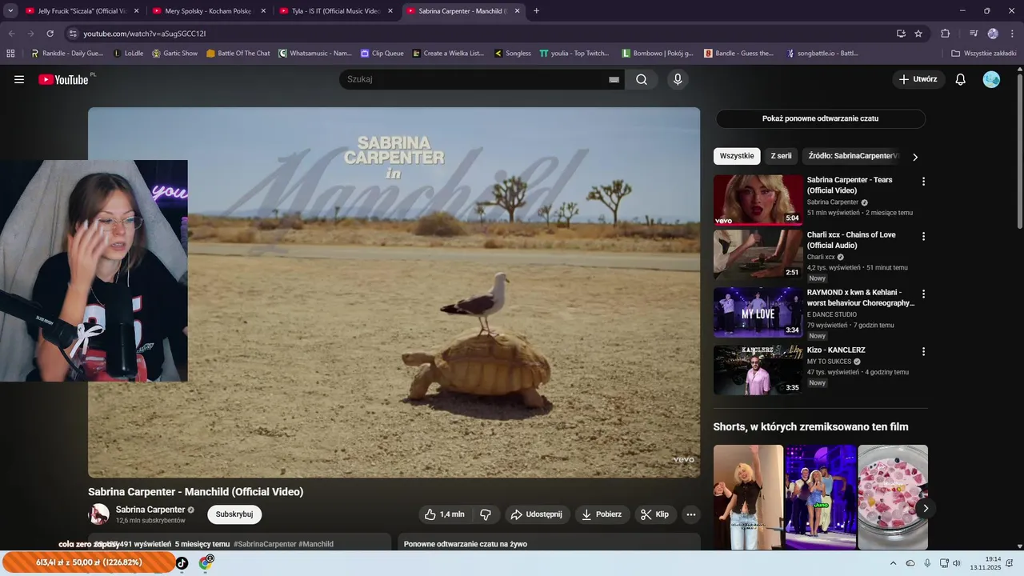The width and height of the screenshot is (1024, 576).
Task: Show hidden tray icons chevron
Action: pos(894,563)
